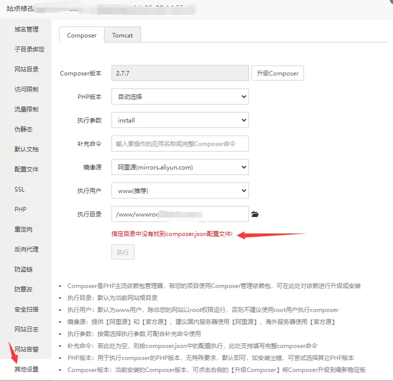Switch to the Composer tab
Screen dimensions: 393x381
pyautogui.click(x=81, y=35)
